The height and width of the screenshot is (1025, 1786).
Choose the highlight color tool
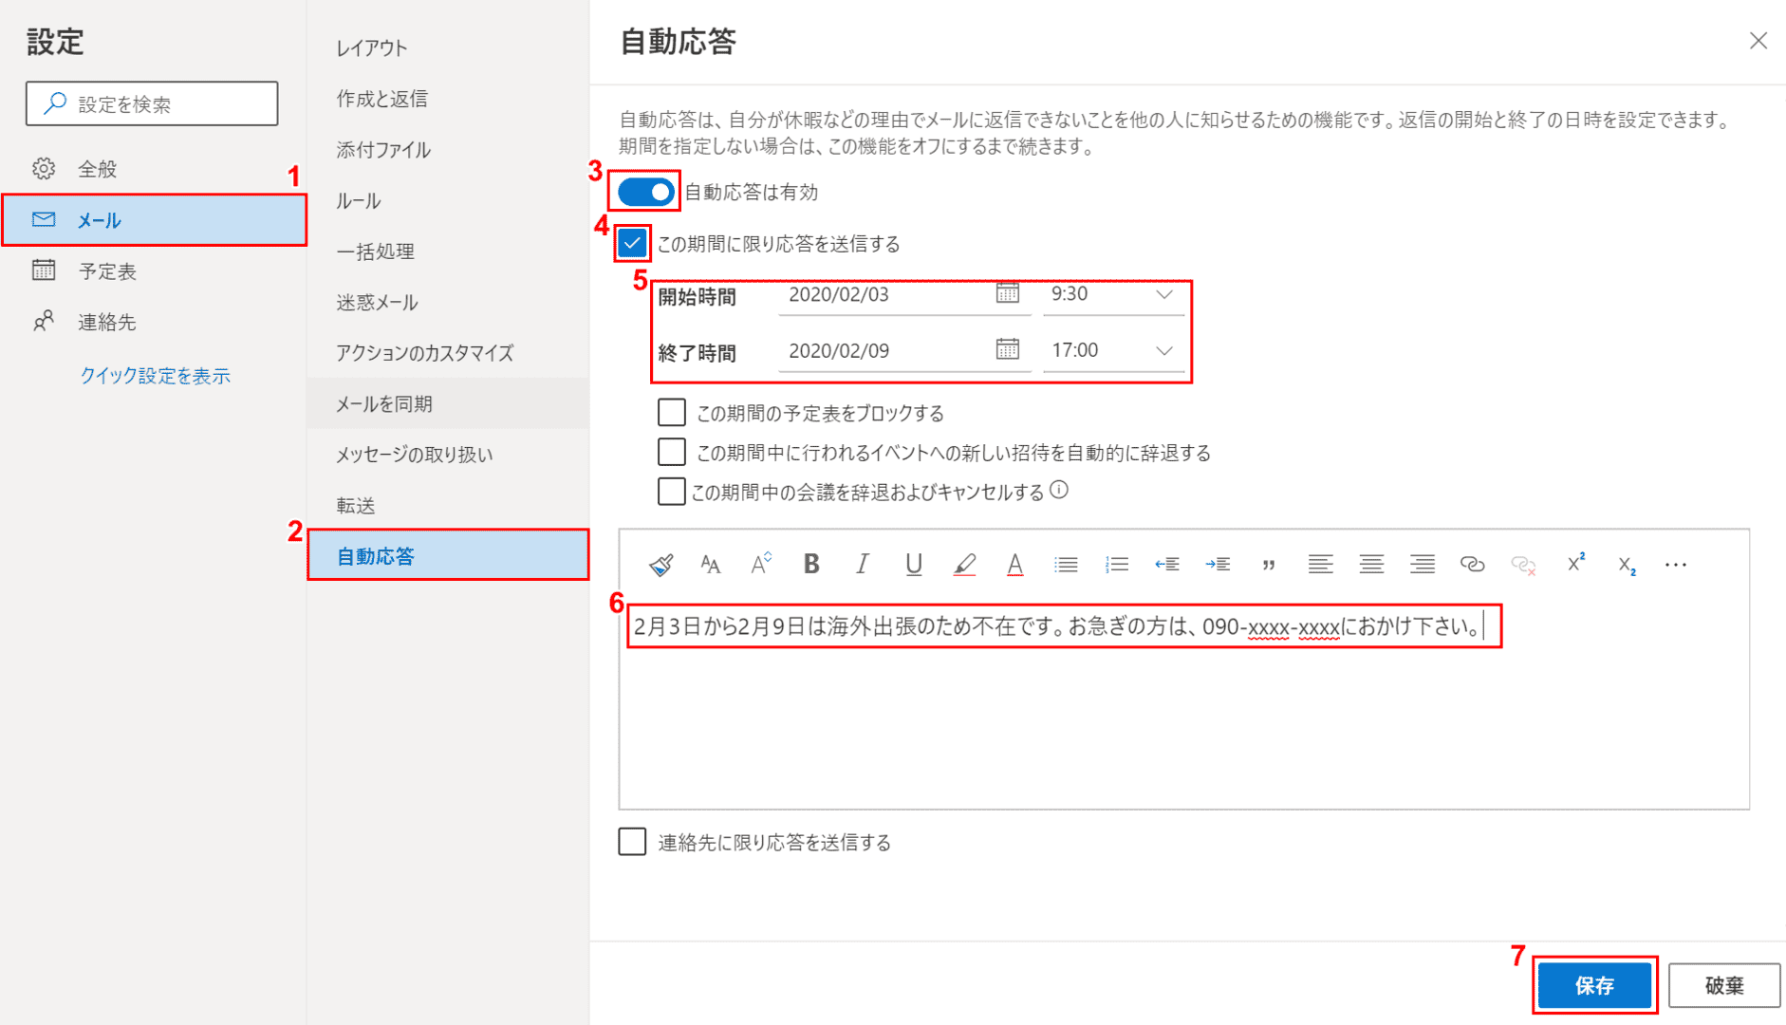point(964,565)
